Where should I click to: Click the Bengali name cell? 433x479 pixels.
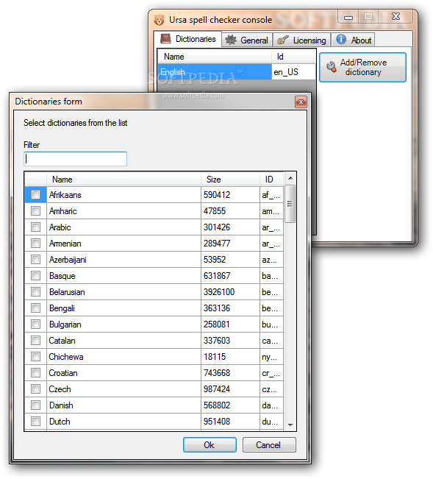click(124, 308)
